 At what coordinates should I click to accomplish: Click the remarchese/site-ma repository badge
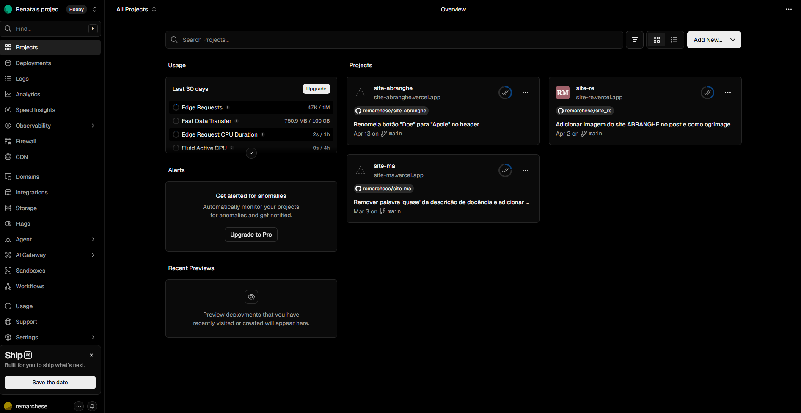383,189
